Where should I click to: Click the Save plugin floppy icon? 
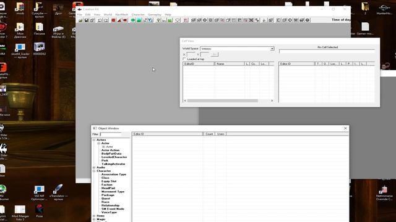point(87,20)
